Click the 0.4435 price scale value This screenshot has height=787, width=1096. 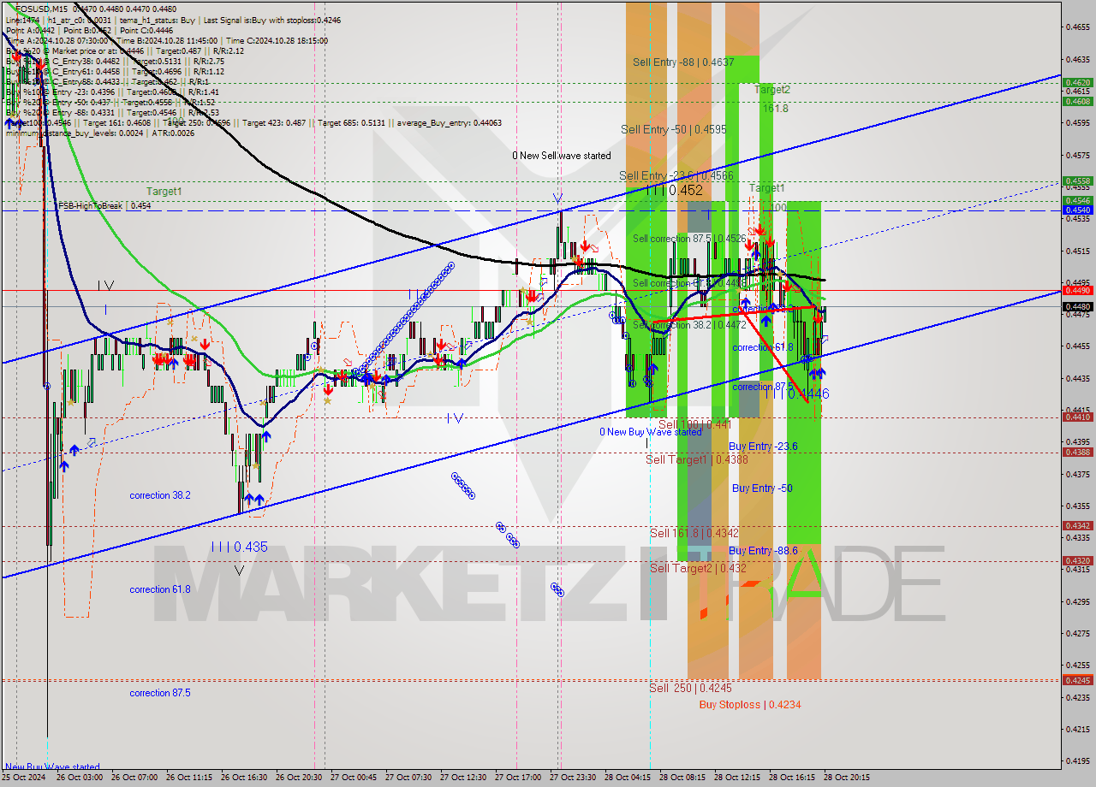[x=1077, y=378]
